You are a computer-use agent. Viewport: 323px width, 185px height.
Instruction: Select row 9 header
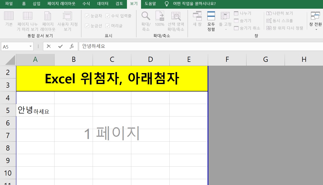[x=8, y=160]
